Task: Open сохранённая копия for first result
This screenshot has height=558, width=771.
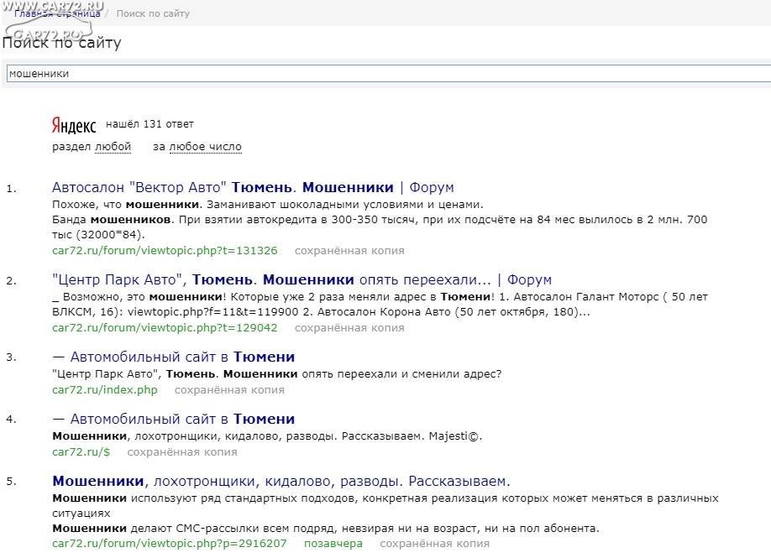Action: 349,251
